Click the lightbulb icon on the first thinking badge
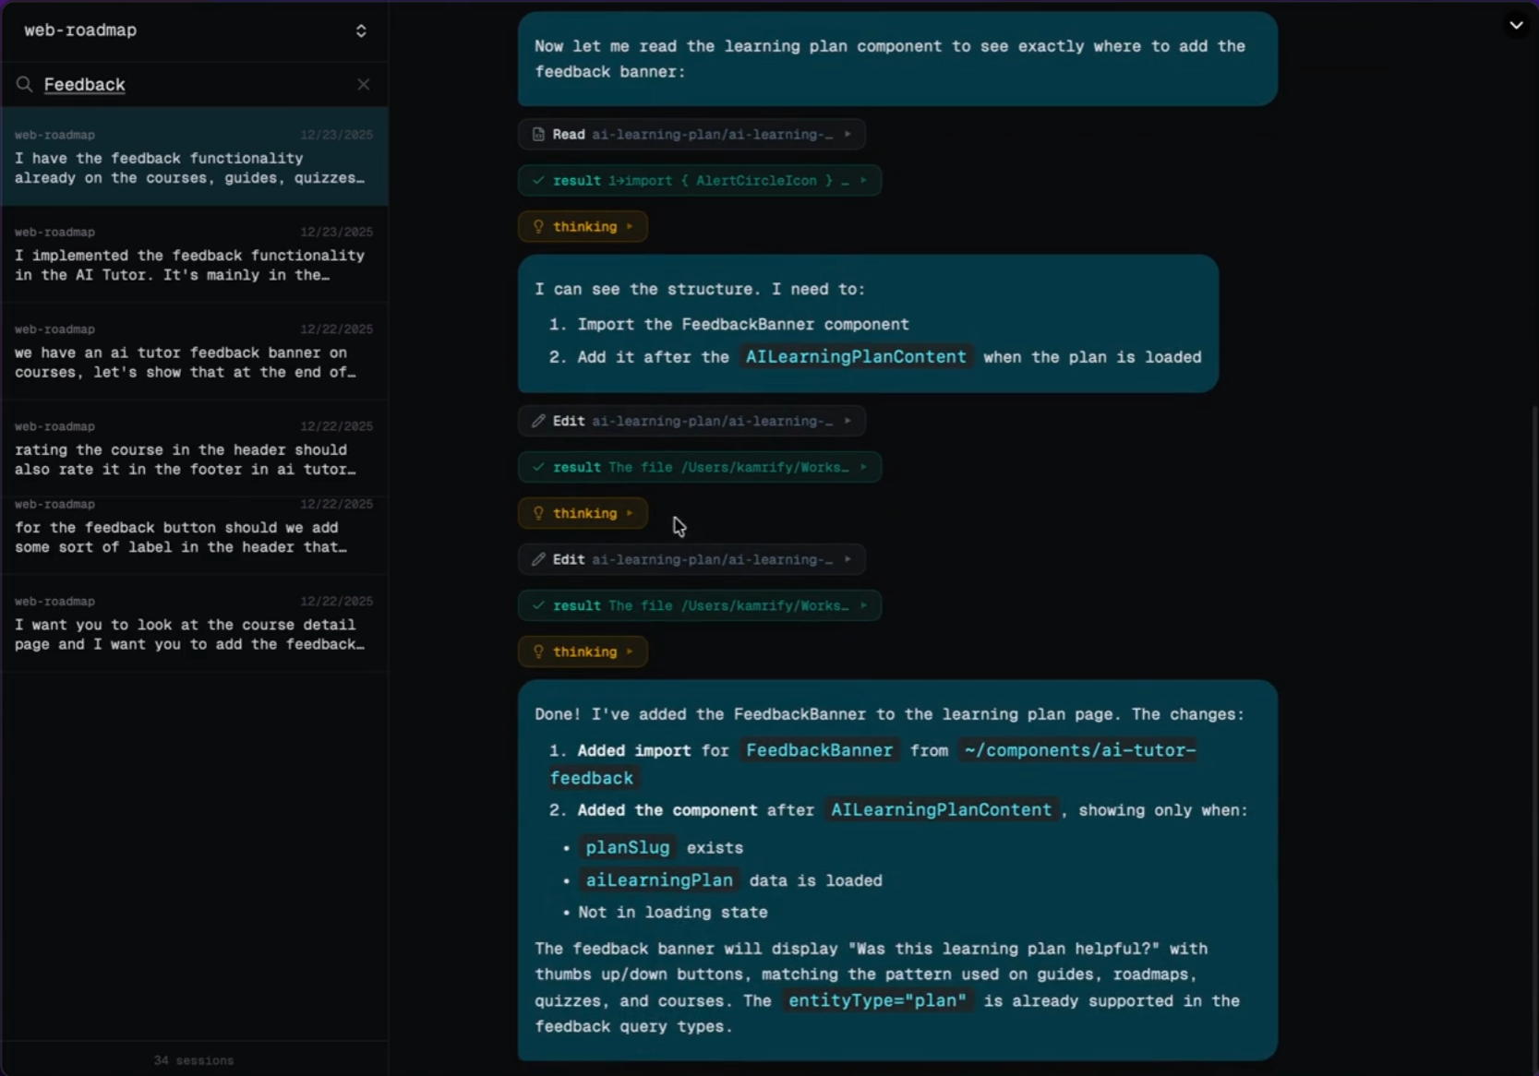The height and width of the screenshot is (1076, 1539). click(x=538, y=226)
